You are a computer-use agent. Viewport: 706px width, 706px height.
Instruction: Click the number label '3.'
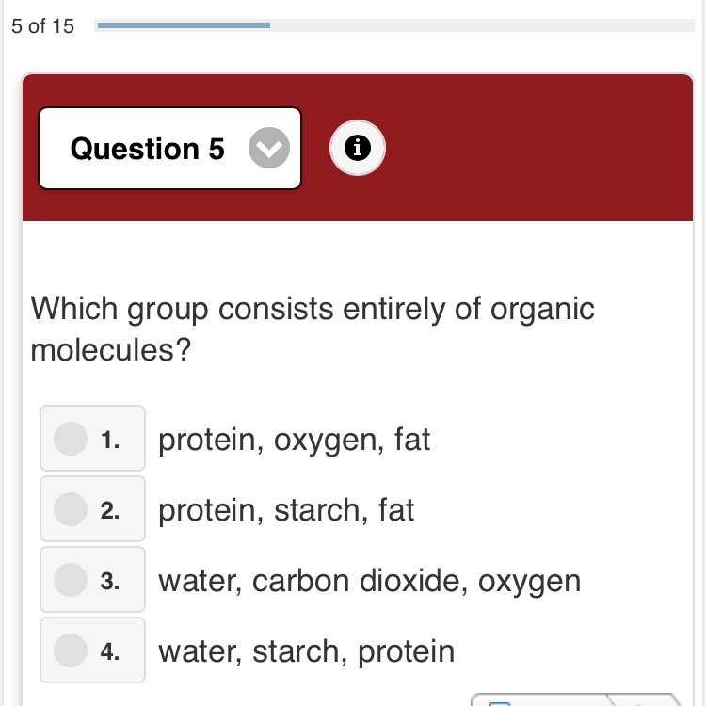click(111, 581)
